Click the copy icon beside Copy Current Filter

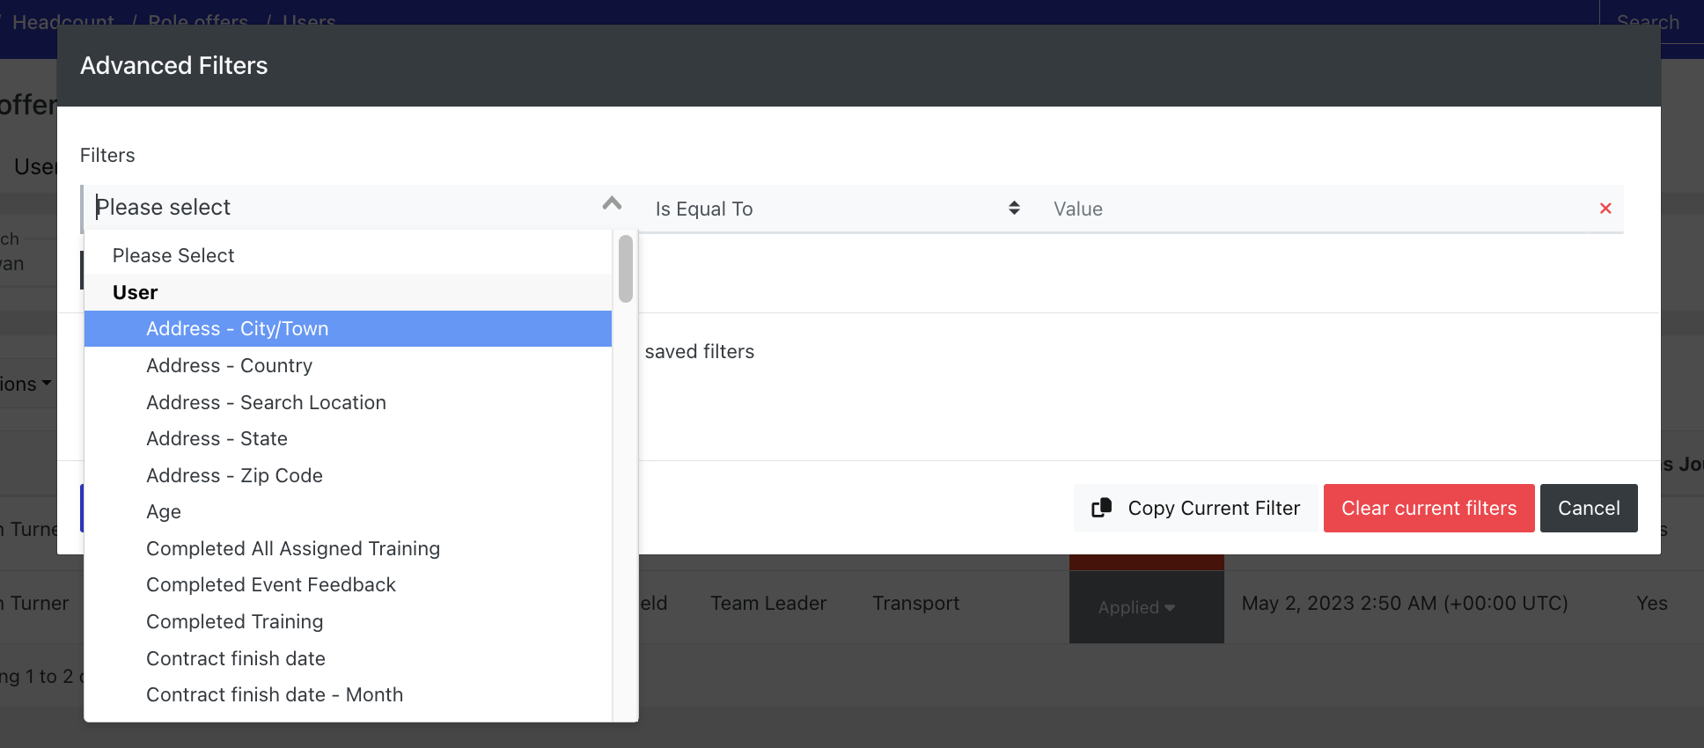[1101, 508]
